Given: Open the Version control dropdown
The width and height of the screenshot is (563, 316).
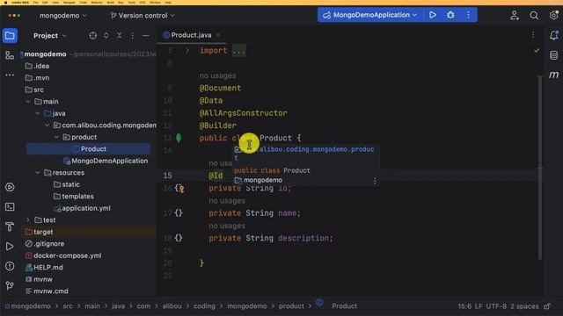Looking at the screenshot, I should 143,16.
